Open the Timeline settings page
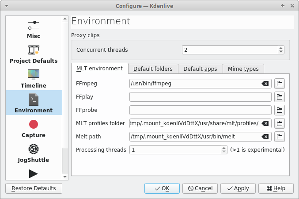Screen dimensions: 299x199 (x=34, y=78)
